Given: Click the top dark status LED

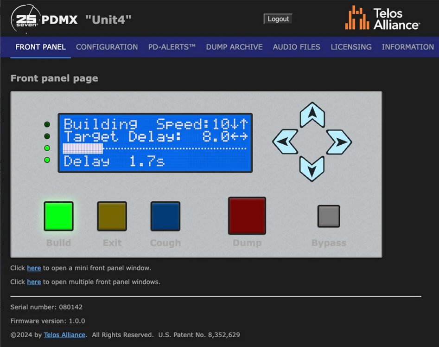Looking at the screenshot, I should pyautogui.click(x=47, y=124).
